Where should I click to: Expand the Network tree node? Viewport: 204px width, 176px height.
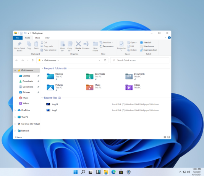coord(15,131)
